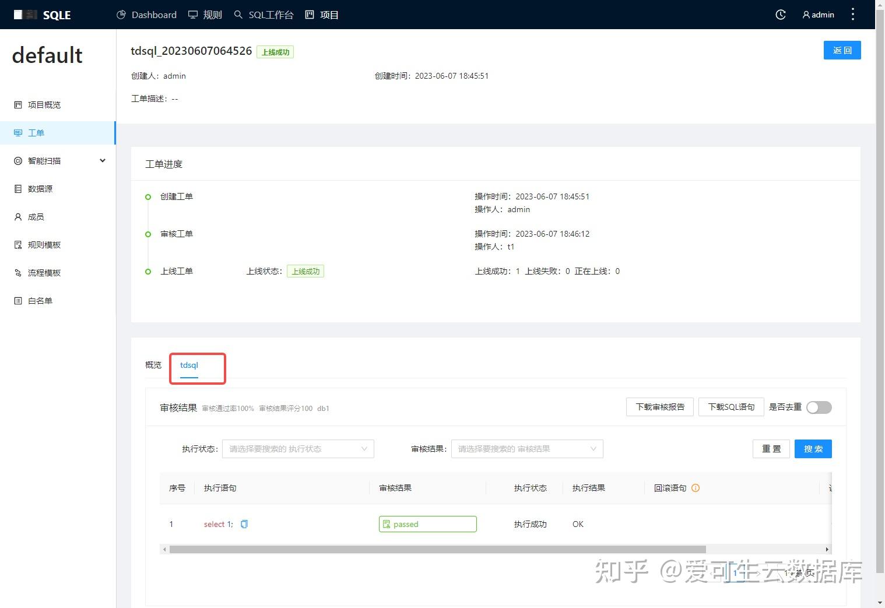
Task: Click the 下载审核报告 button
Action: click(x=659, y=407)
